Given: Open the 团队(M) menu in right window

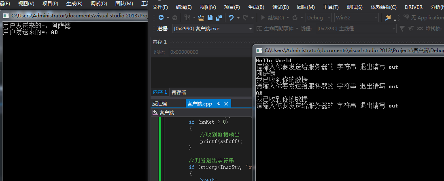Looking at the screenshot, I should tap(306, 7).
